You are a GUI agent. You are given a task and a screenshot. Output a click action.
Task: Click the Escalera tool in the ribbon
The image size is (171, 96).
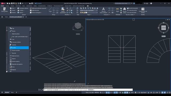[21, 10]
